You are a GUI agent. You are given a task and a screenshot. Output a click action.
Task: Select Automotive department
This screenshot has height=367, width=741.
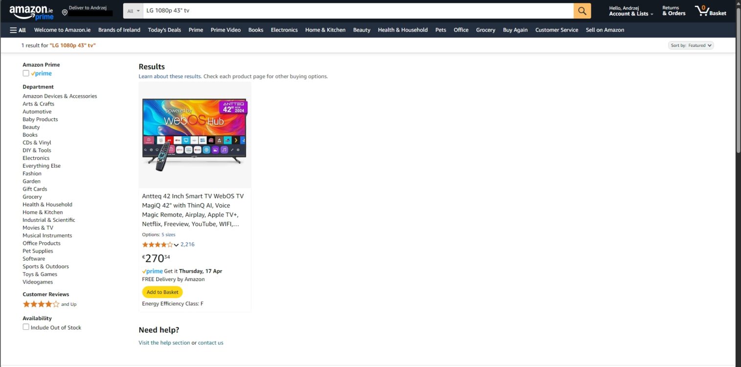click(37, 112)
